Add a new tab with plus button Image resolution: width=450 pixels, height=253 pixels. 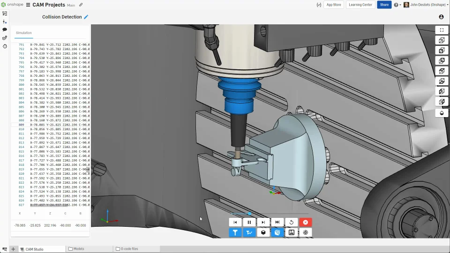coord(13,249)
